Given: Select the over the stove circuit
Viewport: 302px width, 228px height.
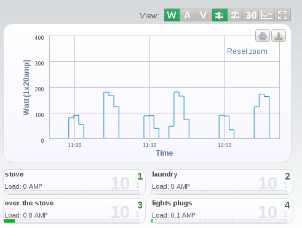Looking at the screenshot, I should 74,211.
